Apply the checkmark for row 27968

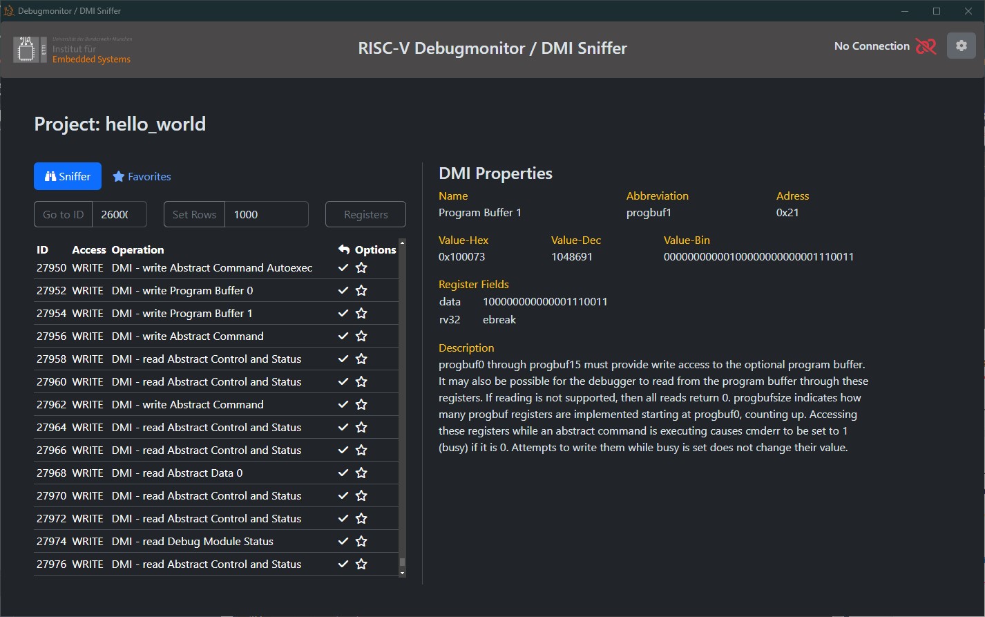pos(343,473)
